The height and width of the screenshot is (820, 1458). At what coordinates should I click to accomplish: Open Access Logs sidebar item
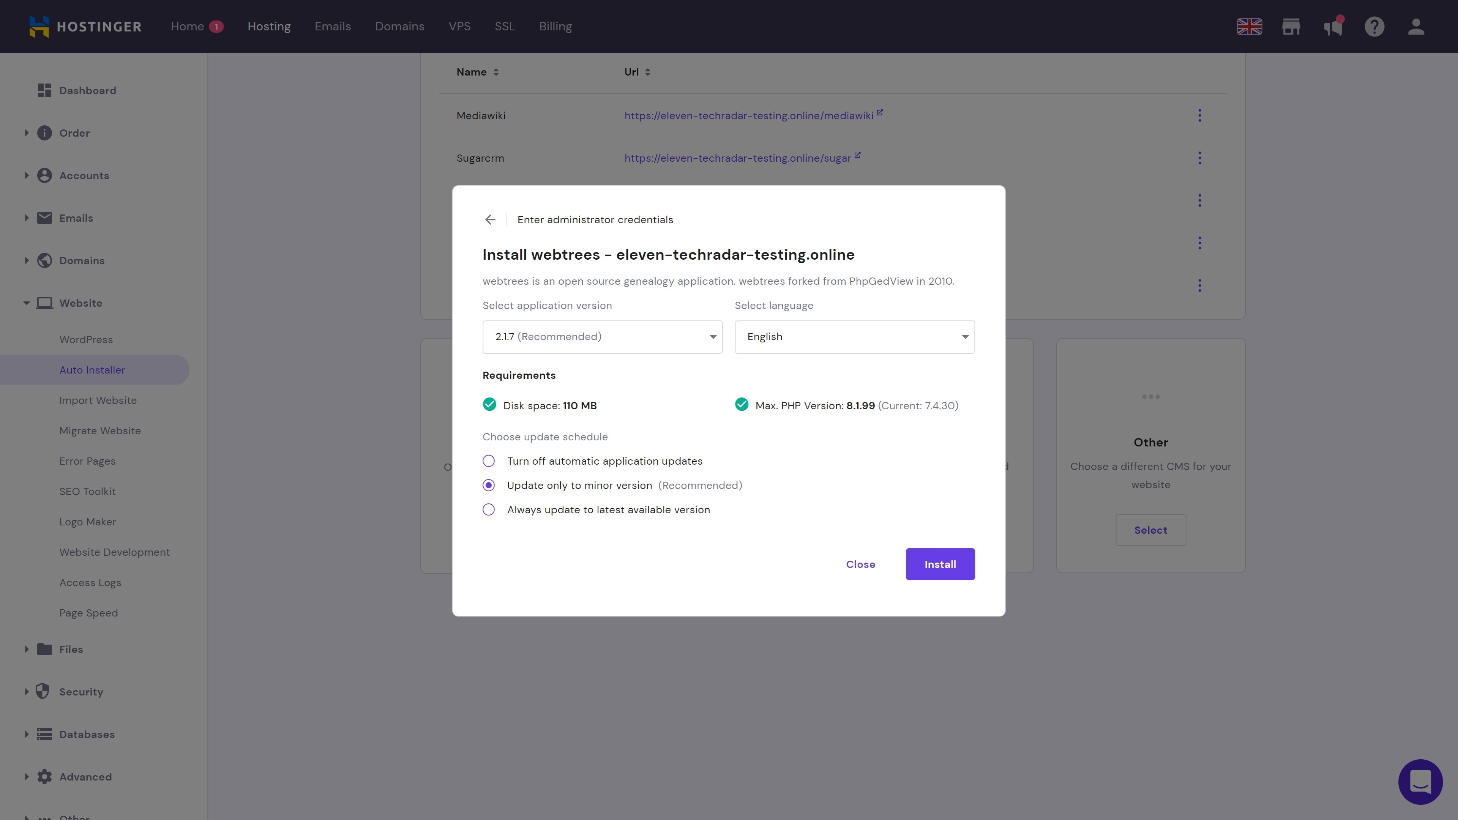(90, 583)
